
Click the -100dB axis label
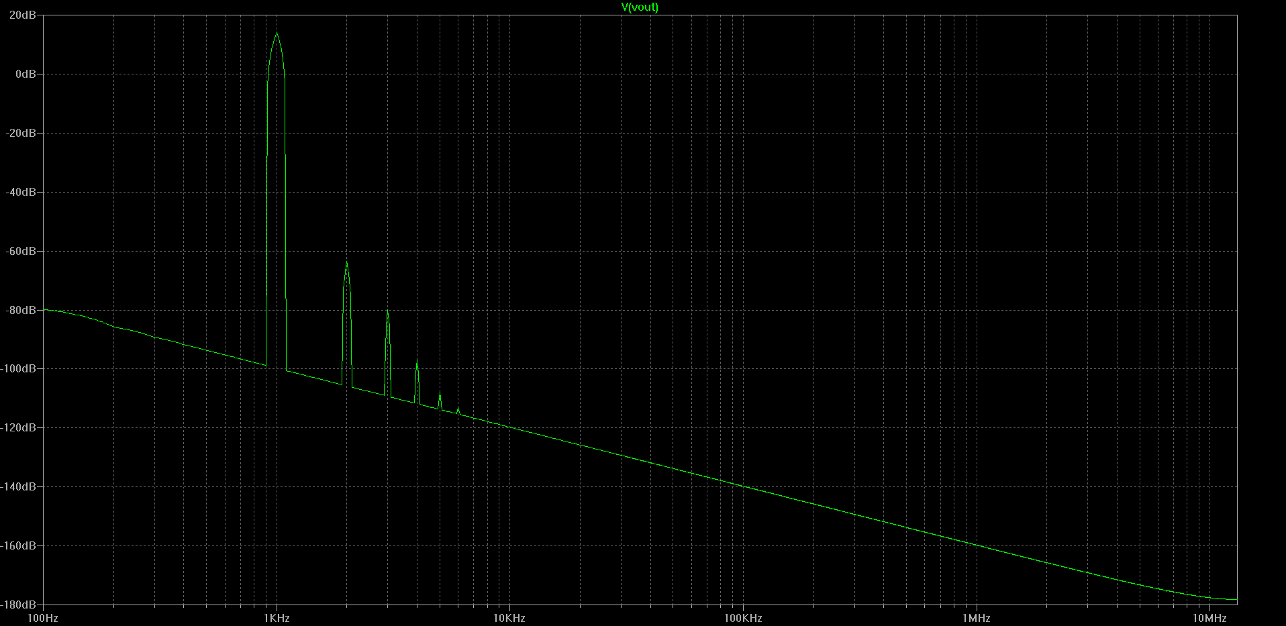point(18,368)
